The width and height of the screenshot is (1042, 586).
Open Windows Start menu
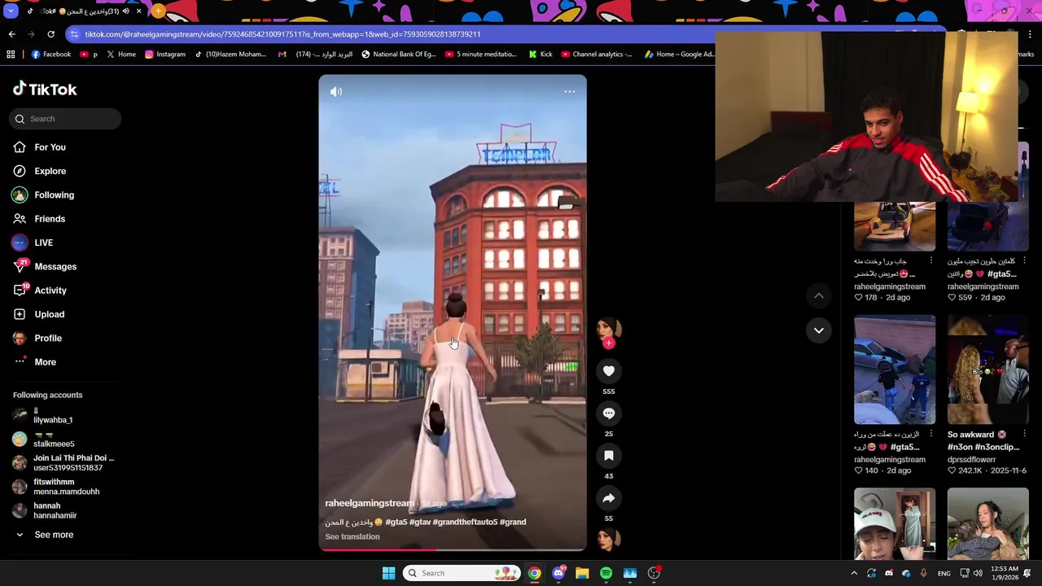(388, 573)
